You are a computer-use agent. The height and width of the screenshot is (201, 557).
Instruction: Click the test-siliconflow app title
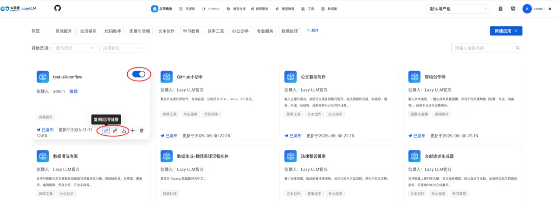[x=68, y=77]
